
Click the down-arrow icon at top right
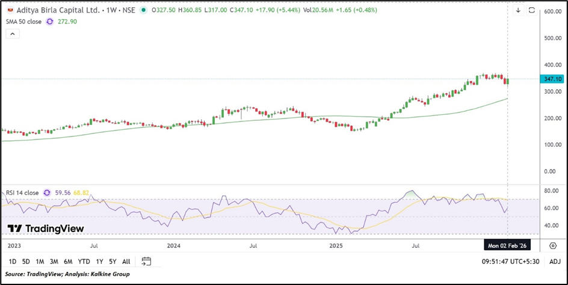518,11
